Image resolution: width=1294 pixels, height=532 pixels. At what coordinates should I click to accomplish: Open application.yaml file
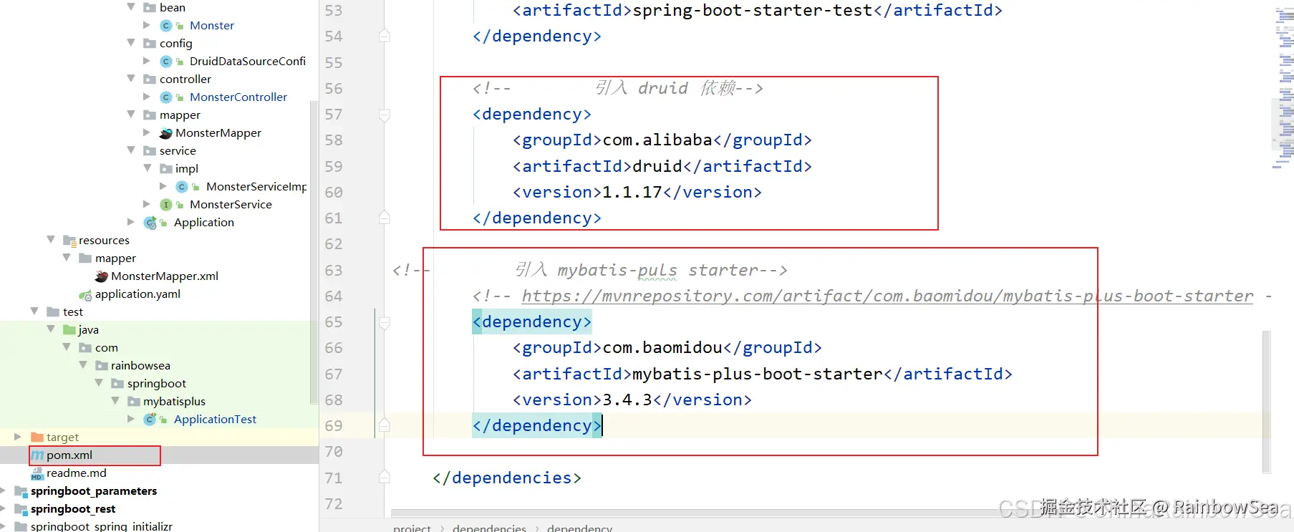point(137,294)
